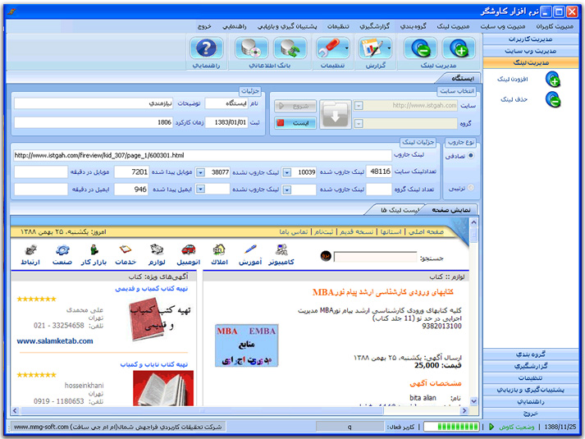The image size is (585, 439).
Task: Select the تصادفی (random) sweep radio button
Action: point(471,156)
